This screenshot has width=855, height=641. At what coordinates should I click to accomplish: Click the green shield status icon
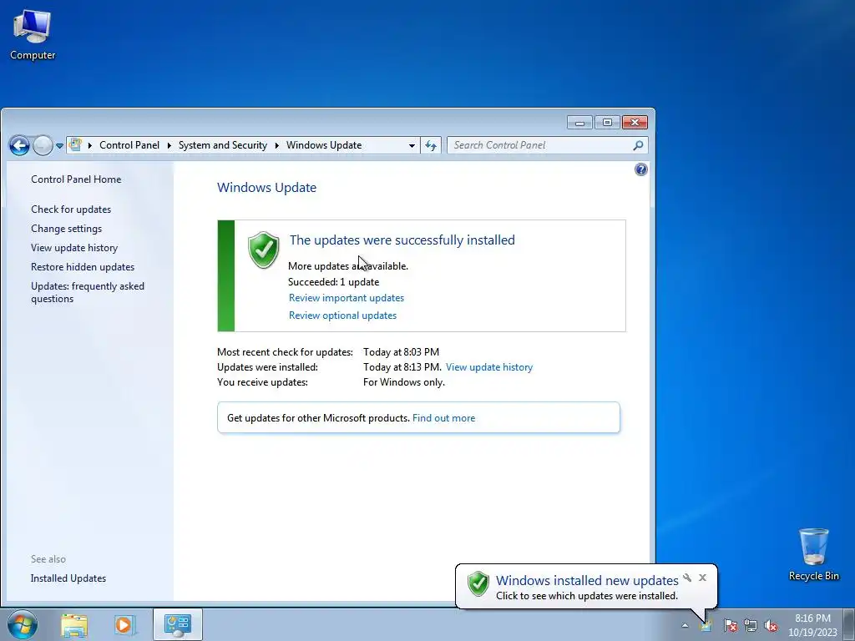[x=263, y=250]
